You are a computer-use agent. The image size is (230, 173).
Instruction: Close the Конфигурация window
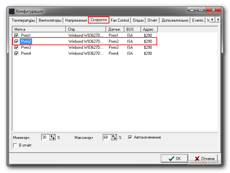[x=213, y=10]
